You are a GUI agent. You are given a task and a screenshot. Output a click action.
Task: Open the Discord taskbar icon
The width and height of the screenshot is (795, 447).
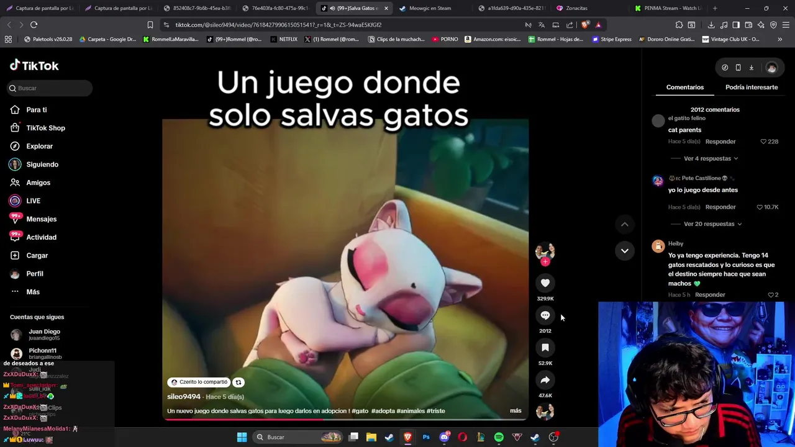444,437
